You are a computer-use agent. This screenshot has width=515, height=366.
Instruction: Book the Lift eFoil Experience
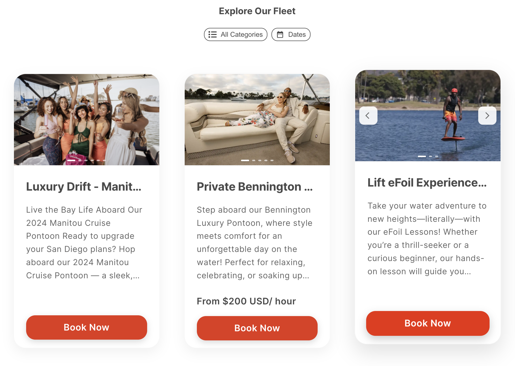[427, 323]
